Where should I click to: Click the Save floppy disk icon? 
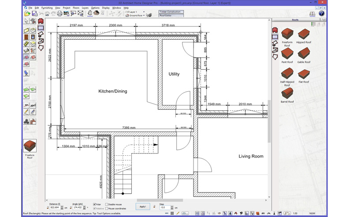tap(34, 14)
